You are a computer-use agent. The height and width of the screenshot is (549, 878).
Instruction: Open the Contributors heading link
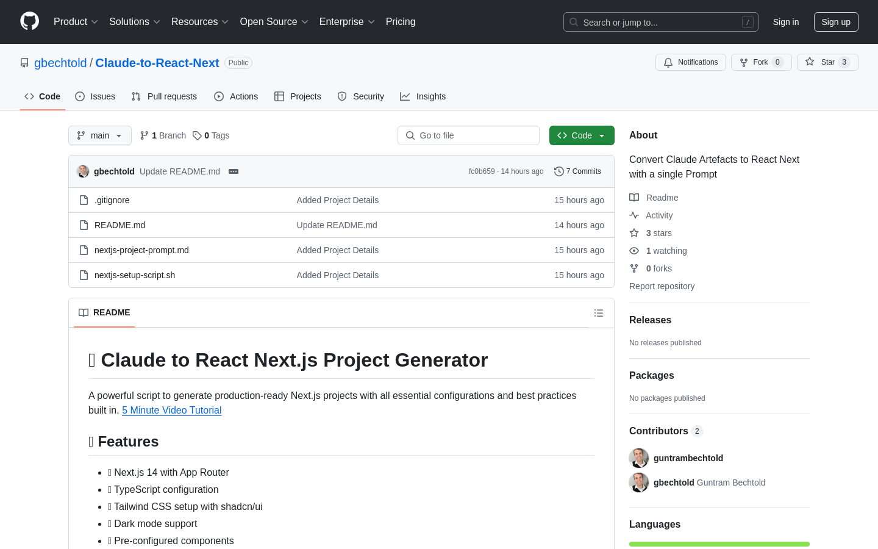coord(659,431)
